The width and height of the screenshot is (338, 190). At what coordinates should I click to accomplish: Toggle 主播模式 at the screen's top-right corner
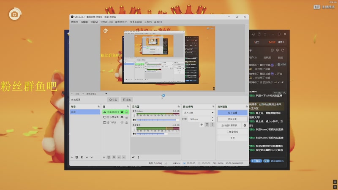pos(324,7)
